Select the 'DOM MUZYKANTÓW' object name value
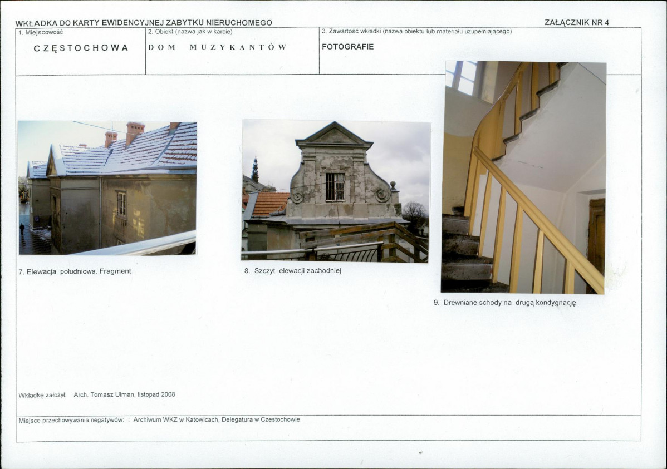667x469 pixels. point(217,47)
